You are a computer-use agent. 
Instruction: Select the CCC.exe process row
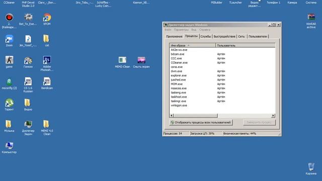point(222,58)
